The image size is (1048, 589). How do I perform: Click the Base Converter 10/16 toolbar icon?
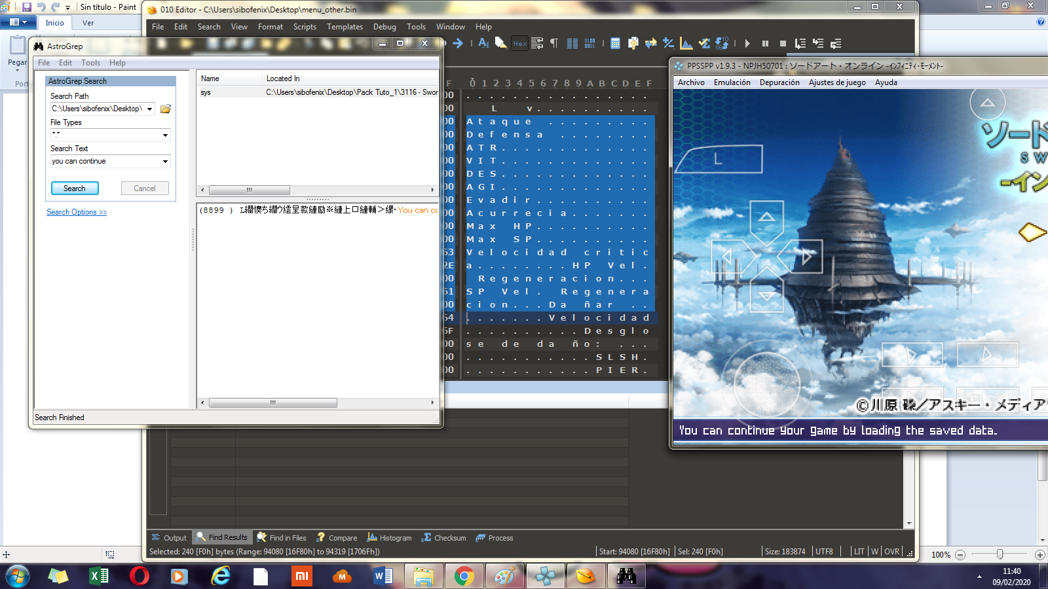tap(722, 43)
